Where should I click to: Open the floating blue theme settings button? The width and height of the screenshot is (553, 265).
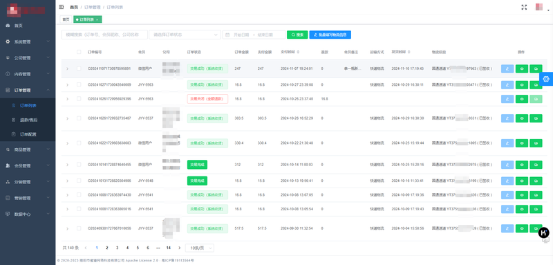pyautogui.click(x=546, y=79)
